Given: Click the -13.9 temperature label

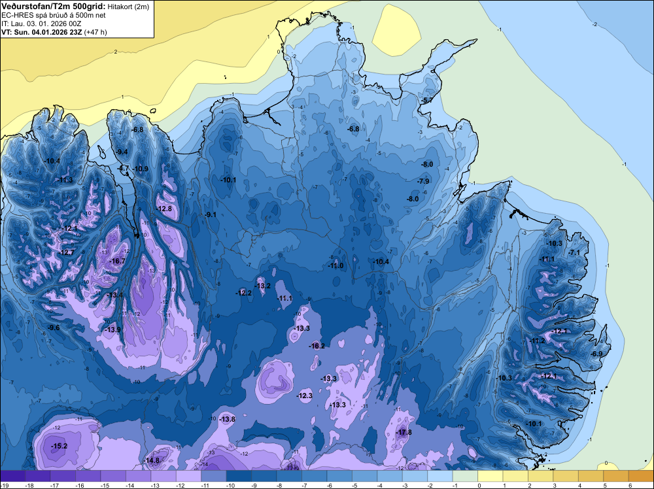Looking at the screenshot, I should click(113, 329).
